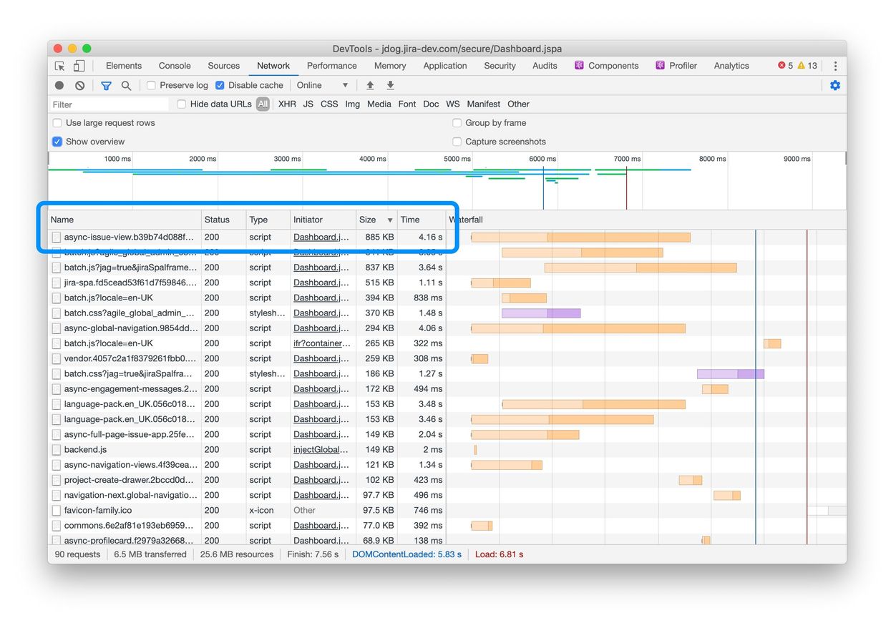This screenshot has width=896, height=618.
Task: Toggle the filter funnel icon
Action: [x=106, y=85]
